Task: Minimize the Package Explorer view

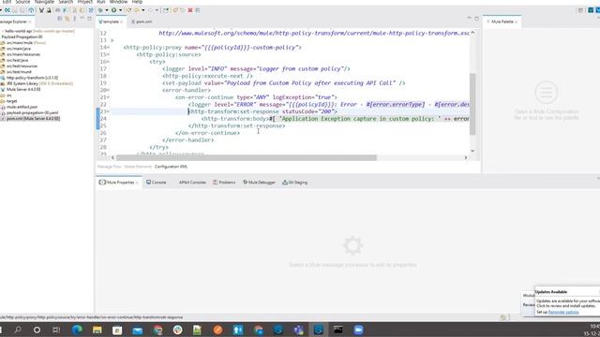Action: pos(82,19)
